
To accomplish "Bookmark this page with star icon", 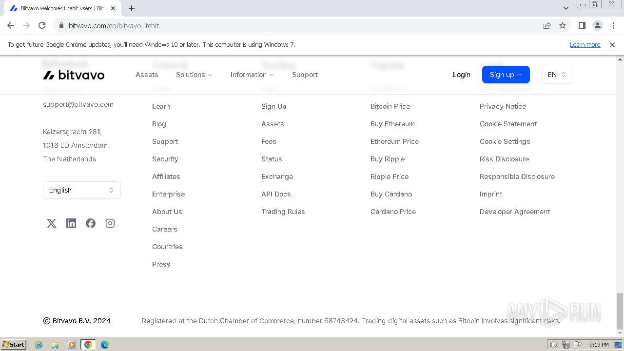I will [x=563, y=25].
